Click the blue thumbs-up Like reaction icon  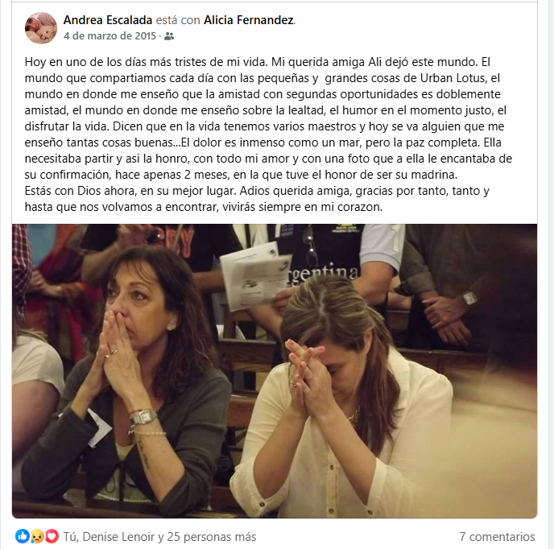22,536
